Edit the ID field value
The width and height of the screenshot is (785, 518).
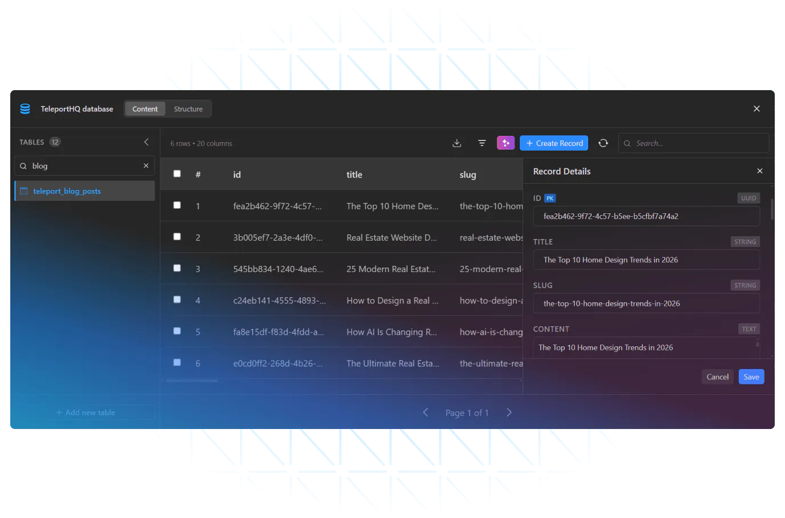point(646,216)
